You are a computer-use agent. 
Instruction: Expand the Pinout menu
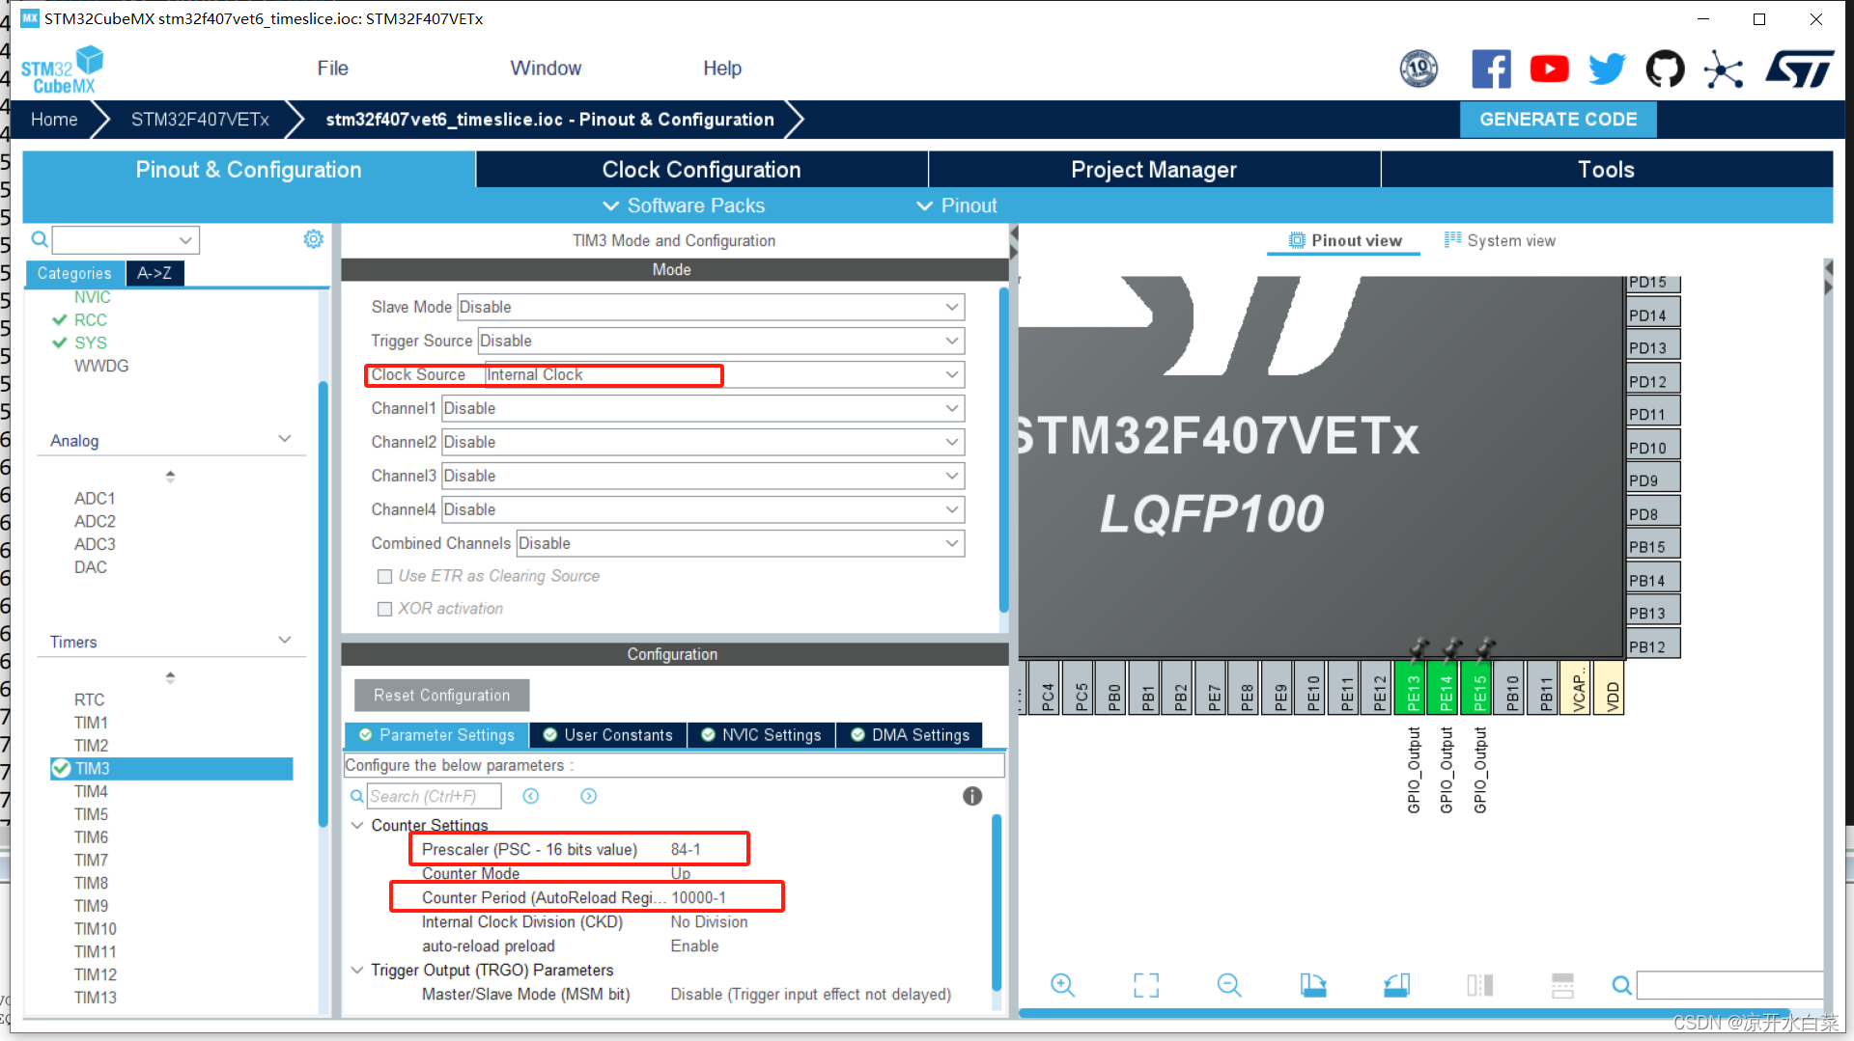click(957, 205)
